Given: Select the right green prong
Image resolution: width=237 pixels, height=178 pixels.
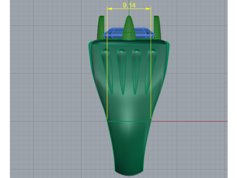Looking at the screenshot, I should [158, 27].
